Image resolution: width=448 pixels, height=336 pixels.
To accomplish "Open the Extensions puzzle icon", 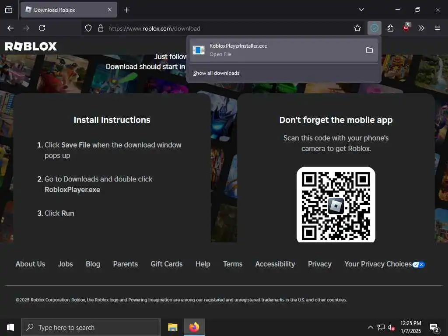I will tap(391, 28).
